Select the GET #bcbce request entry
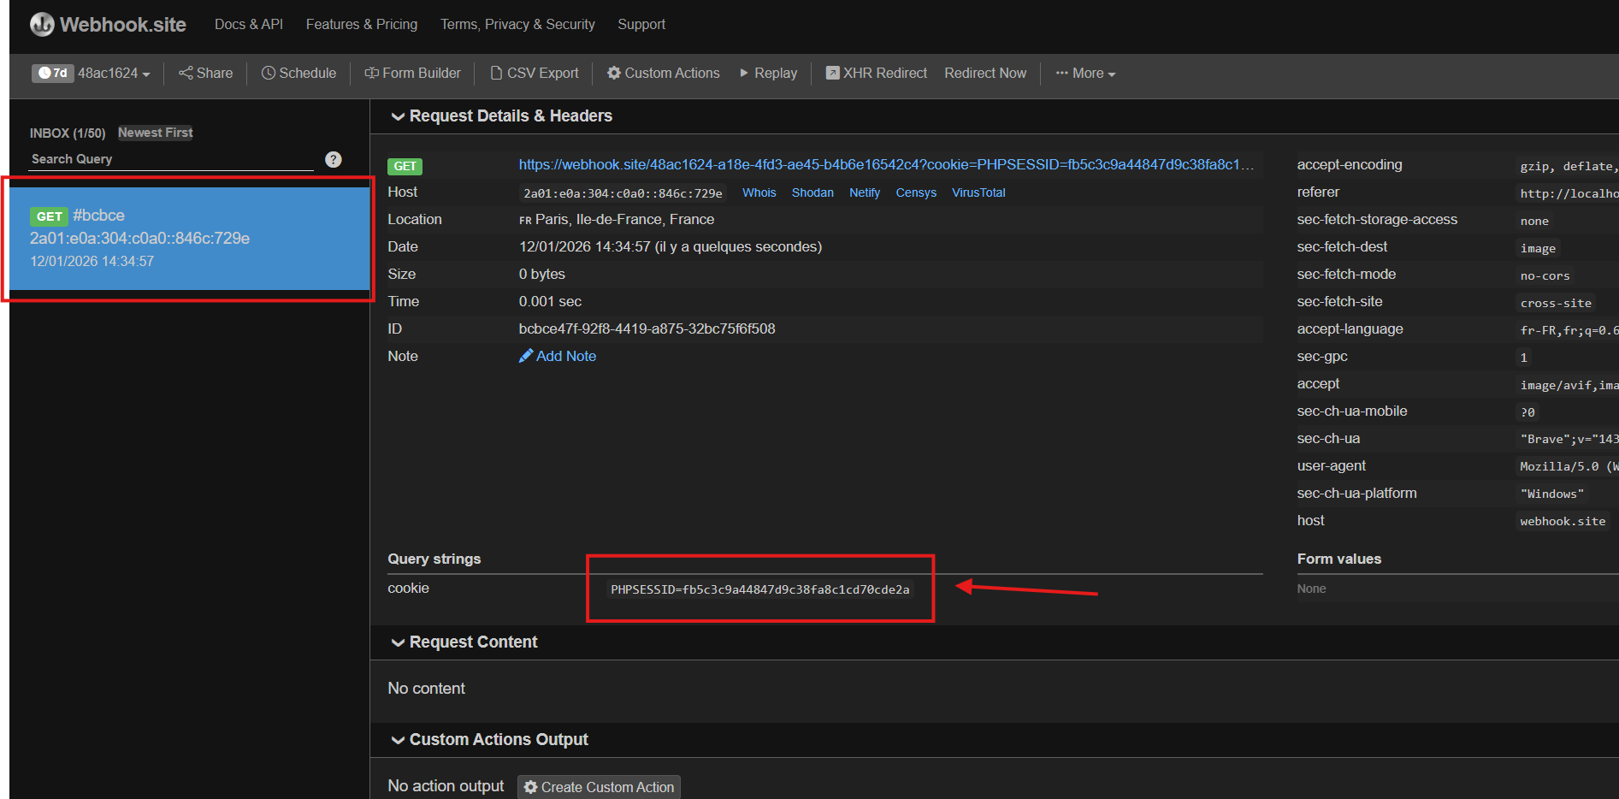 click(189, 239)
